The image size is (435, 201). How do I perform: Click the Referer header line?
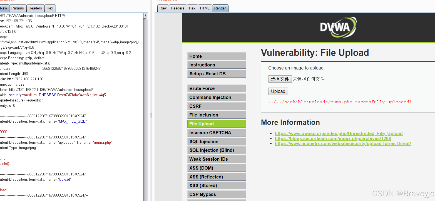pos(46,90)
